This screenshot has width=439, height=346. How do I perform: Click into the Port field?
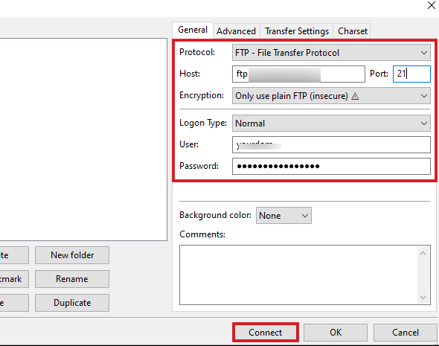[x=411, y=74]
